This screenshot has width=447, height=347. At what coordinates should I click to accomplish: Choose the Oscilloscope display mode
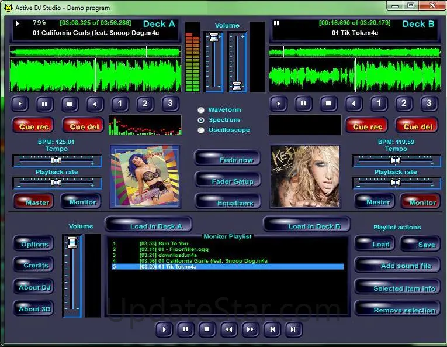tap(201, 130)
